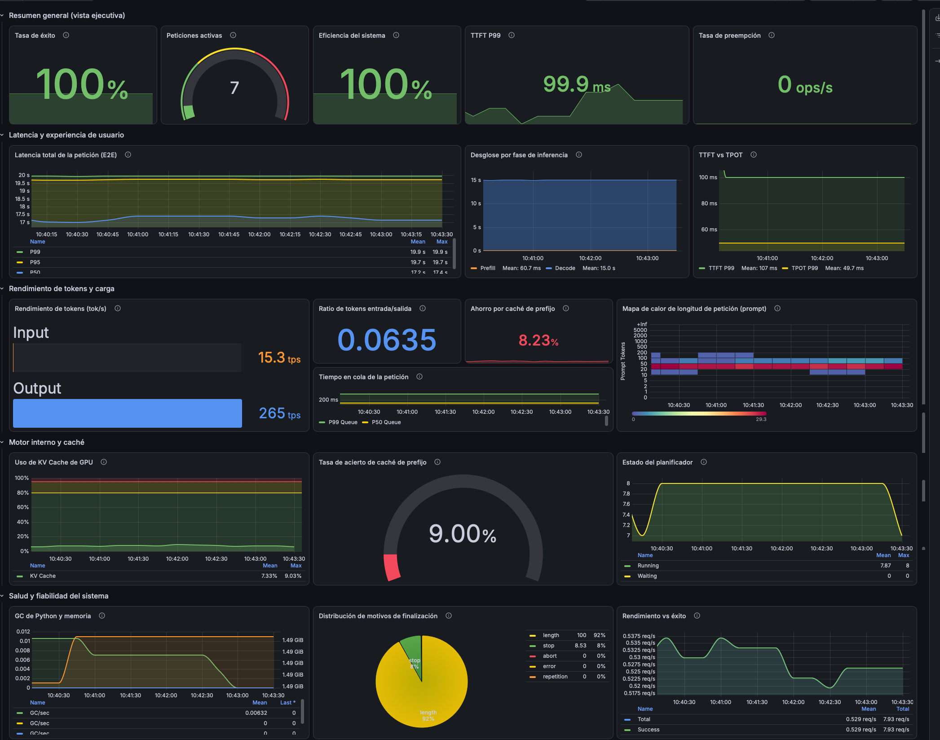This screenshot has width=940, height=740.
Task: Click info icon beside Estado del planificador
Action: pos(704,462)
